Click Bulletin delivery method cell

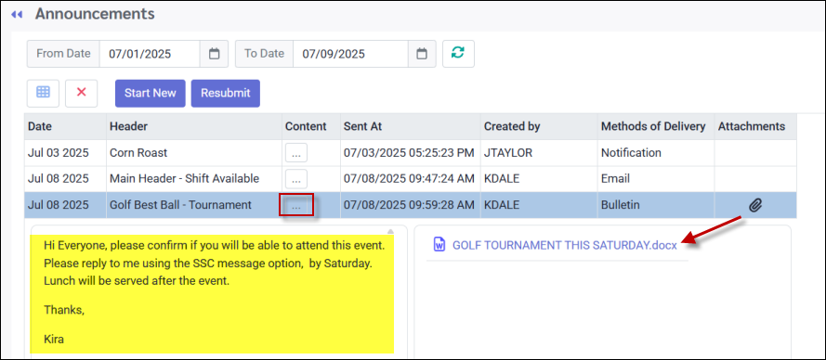(656, 205)
